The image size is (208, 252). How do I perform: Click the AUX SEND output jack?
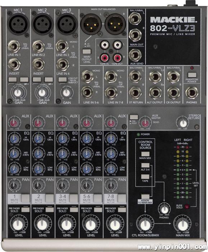point(135,55)
